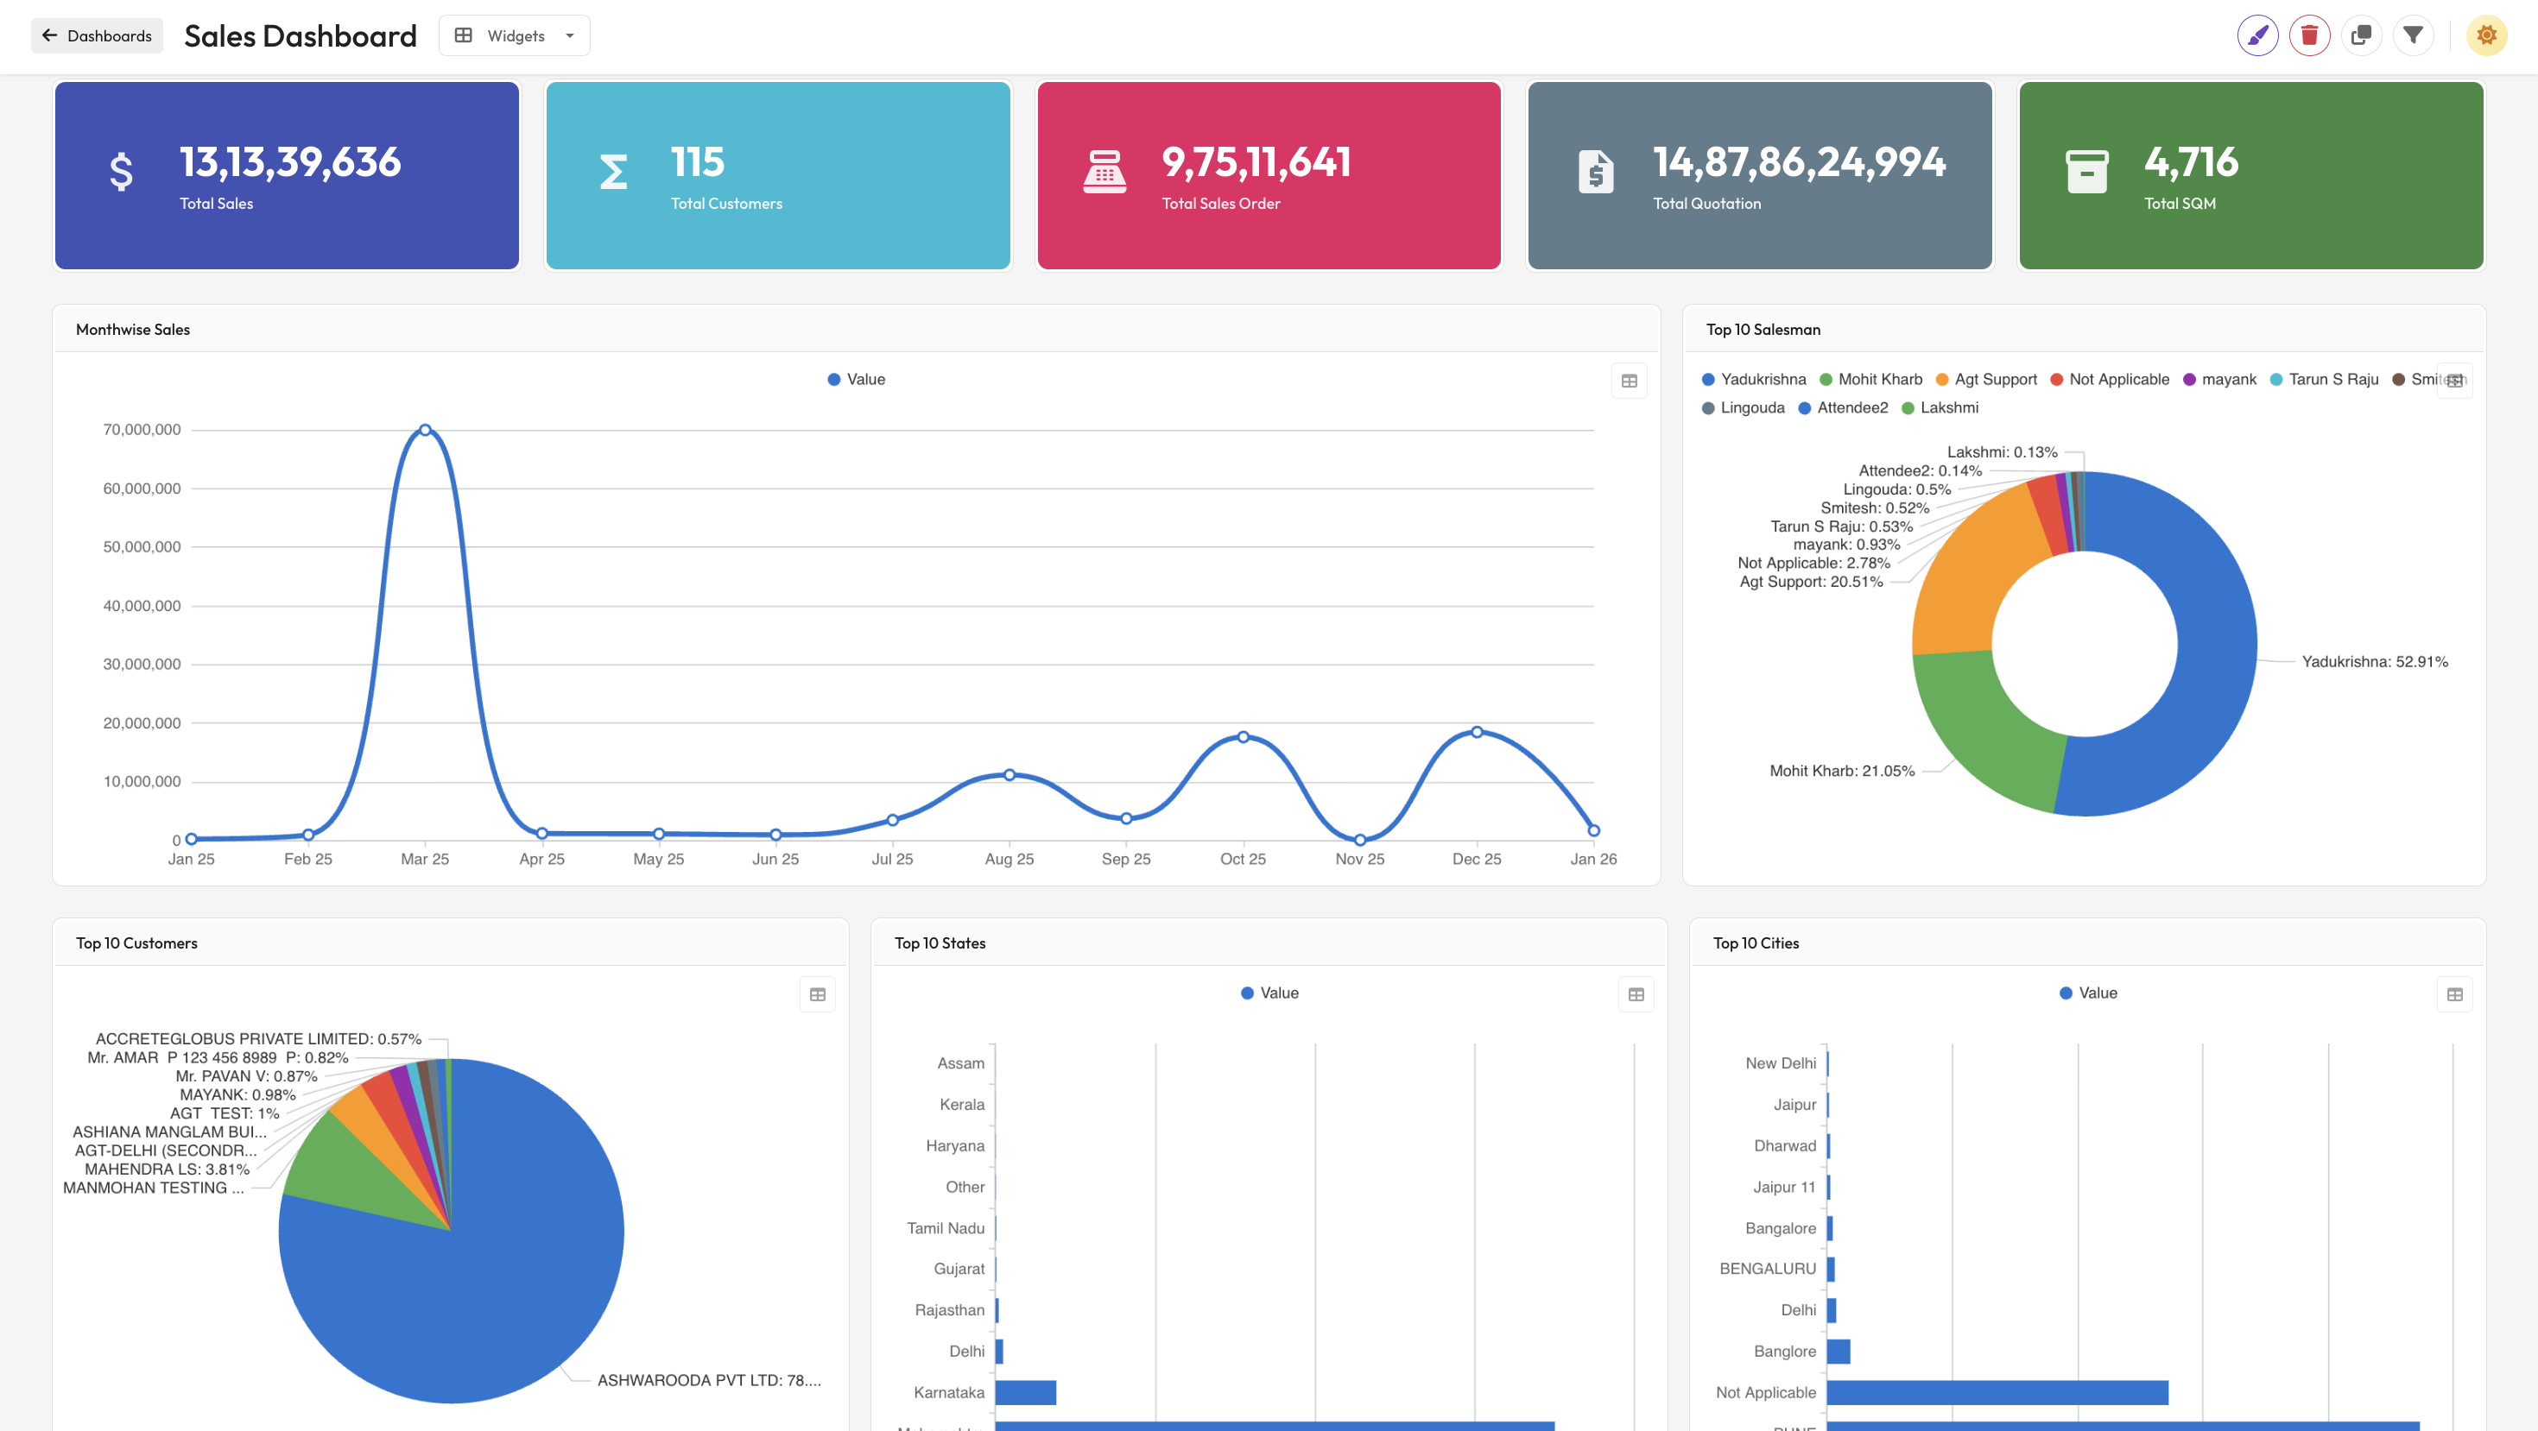Click the Total Customers card
The image size is (2538, 1431).
777,175
